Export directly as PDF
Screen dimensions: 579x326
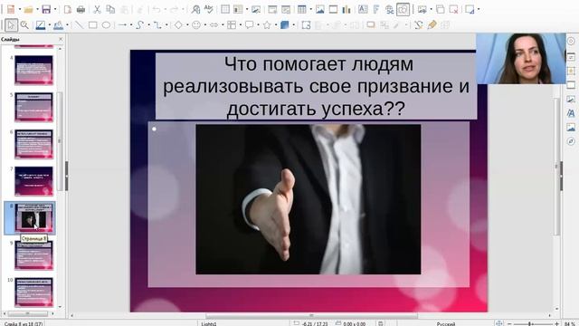point(68,10)
